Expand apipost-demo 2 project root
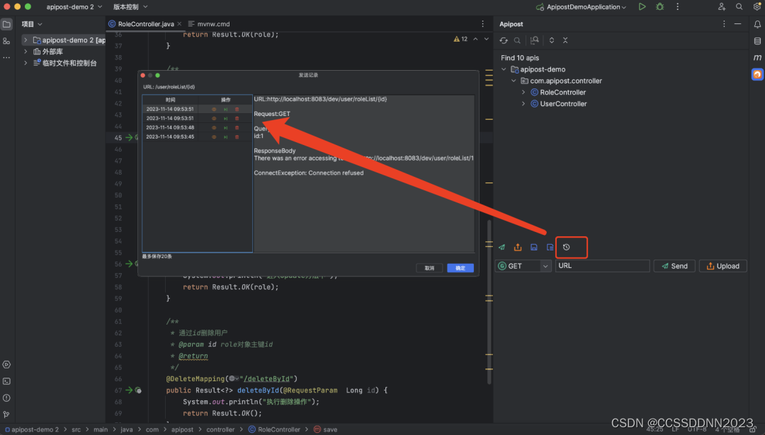The width and height of the screenshot is (765, 435). coord(25,40)
